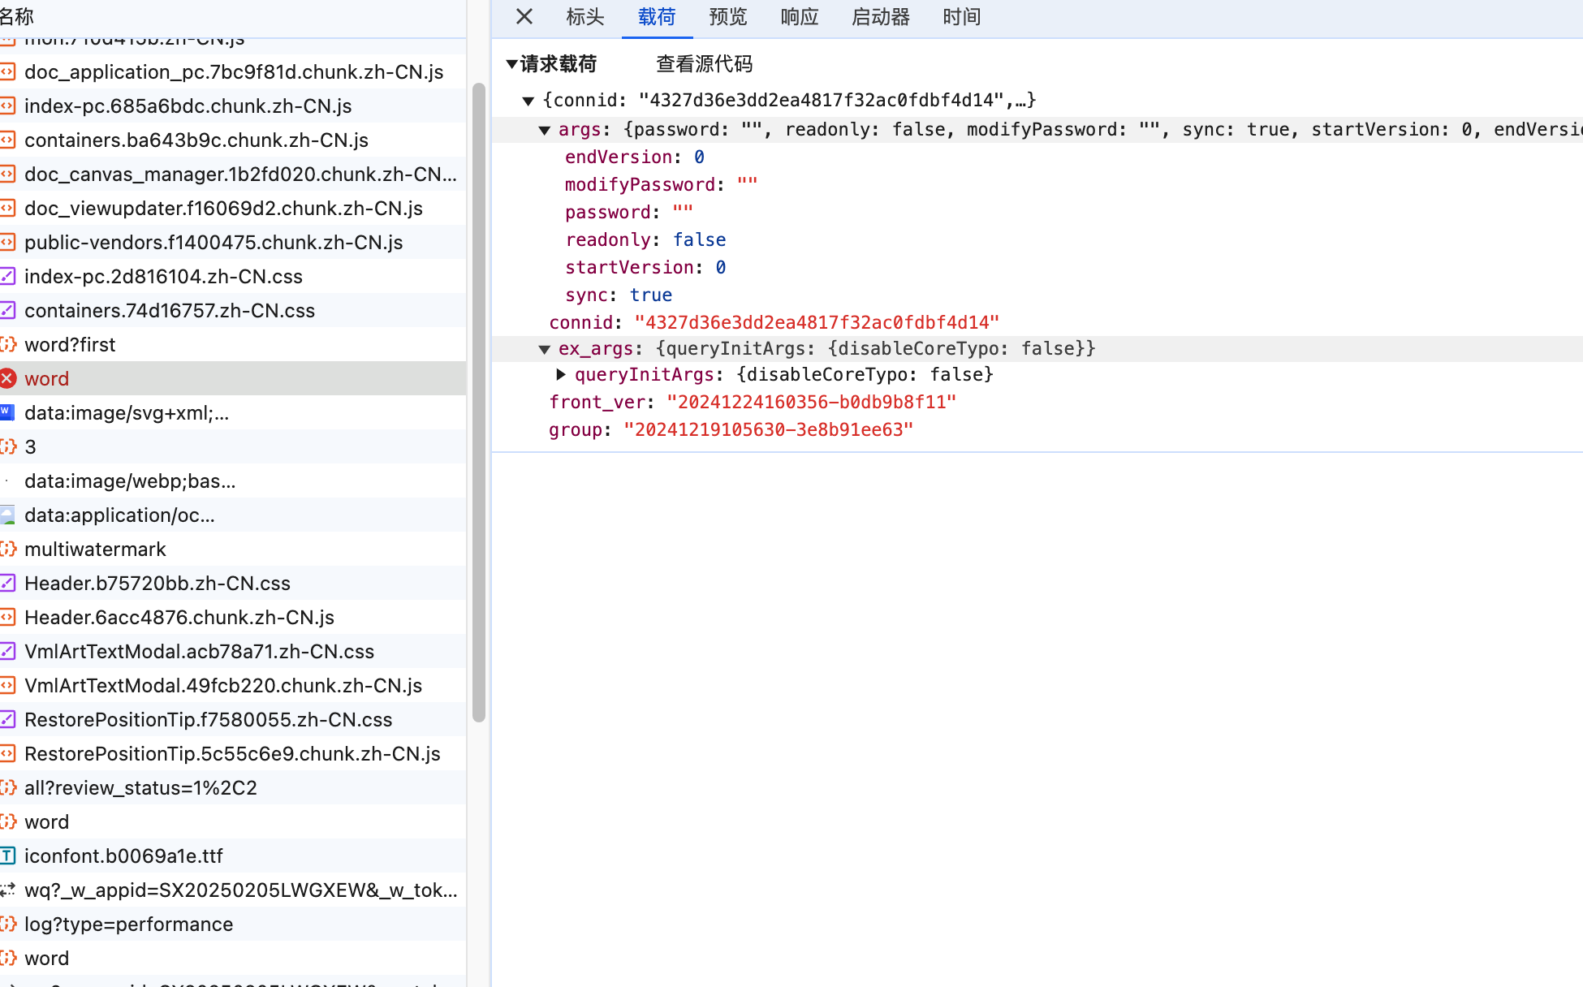Screen dimensions: 1583x987
Task: Close the request details panel
Action: 524,17
